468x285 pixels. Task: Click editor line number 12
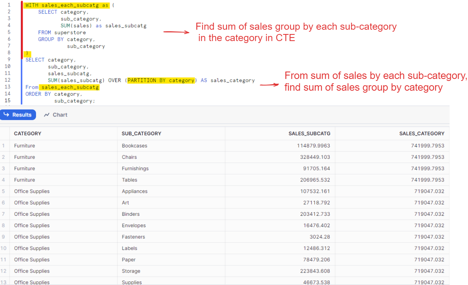[8, 80]
